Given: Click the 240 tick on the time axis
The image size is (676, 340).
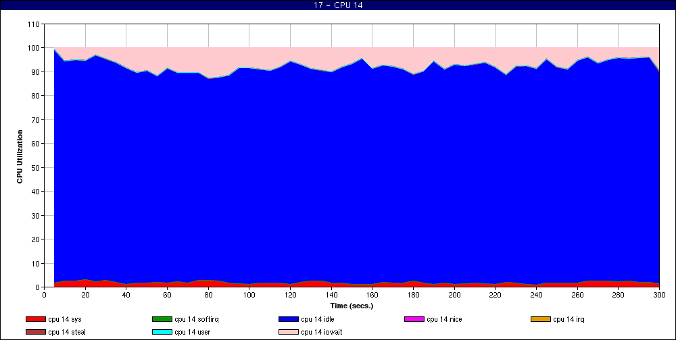Looking at the screenshot, I should (536, 295).
